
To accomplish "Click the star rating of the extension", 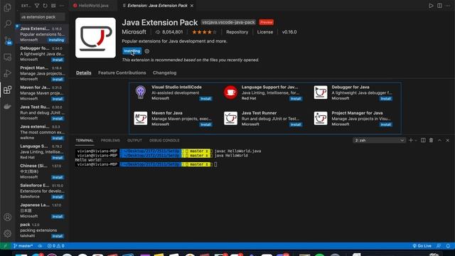I will click(204, 32).
